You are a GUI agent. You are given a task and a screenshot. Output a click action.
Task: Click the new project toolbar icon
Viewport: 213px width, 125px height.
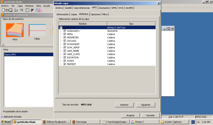(3, 10)
